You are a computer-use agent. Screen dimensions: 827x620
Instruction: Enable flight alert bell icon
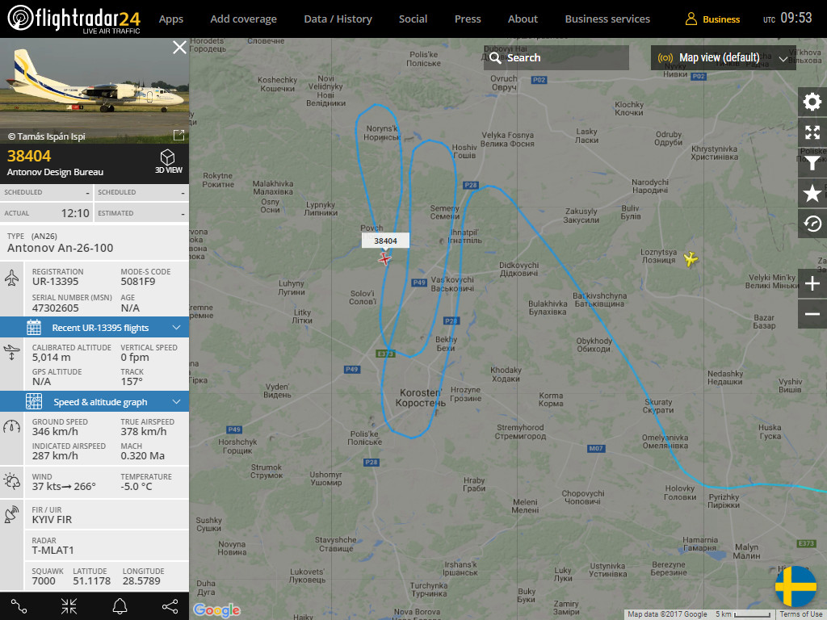point(120,606)
